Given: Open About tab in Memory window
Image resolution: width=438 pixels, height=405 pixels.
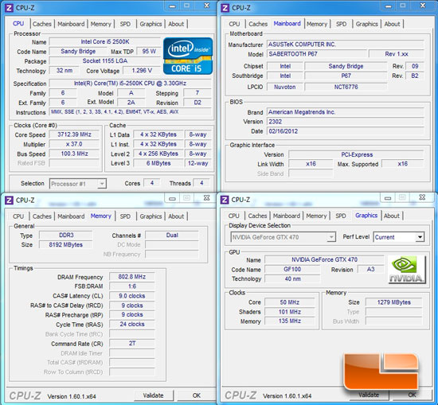Looking at the screenshot, I should pos(176,216).
